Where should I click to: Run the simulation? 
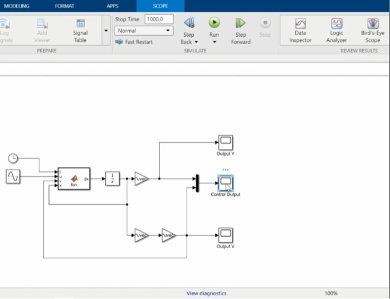[214, 23]
